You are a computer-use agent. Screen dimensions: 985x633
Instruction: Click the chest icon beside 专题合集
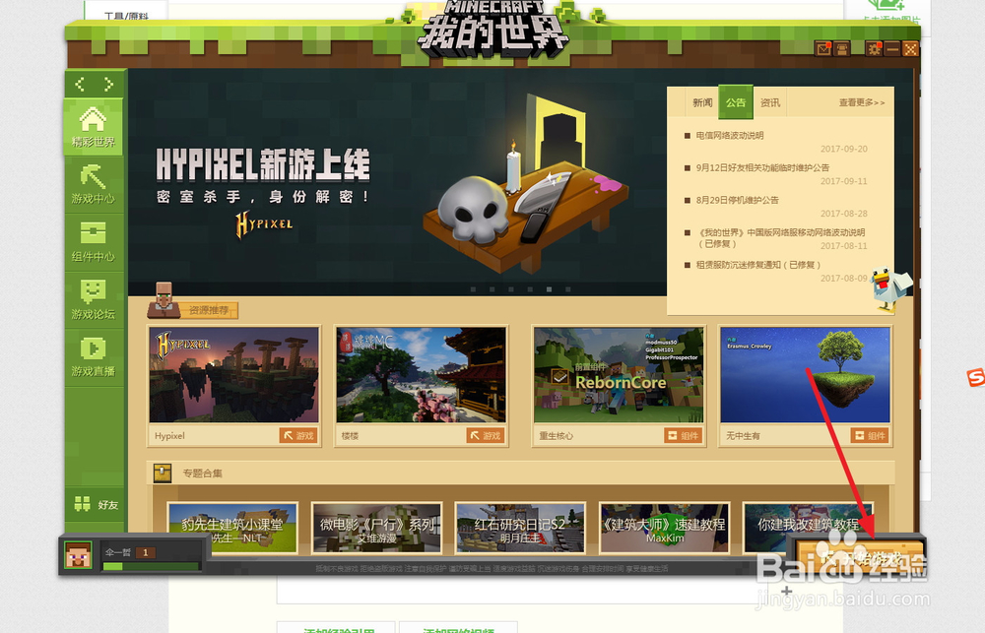(163, 473)
